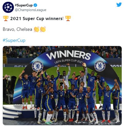The width and height of the screenshot is (124, 127).
Task: Click the trophy emoji after 'winners!'
Action: point(68,18)
